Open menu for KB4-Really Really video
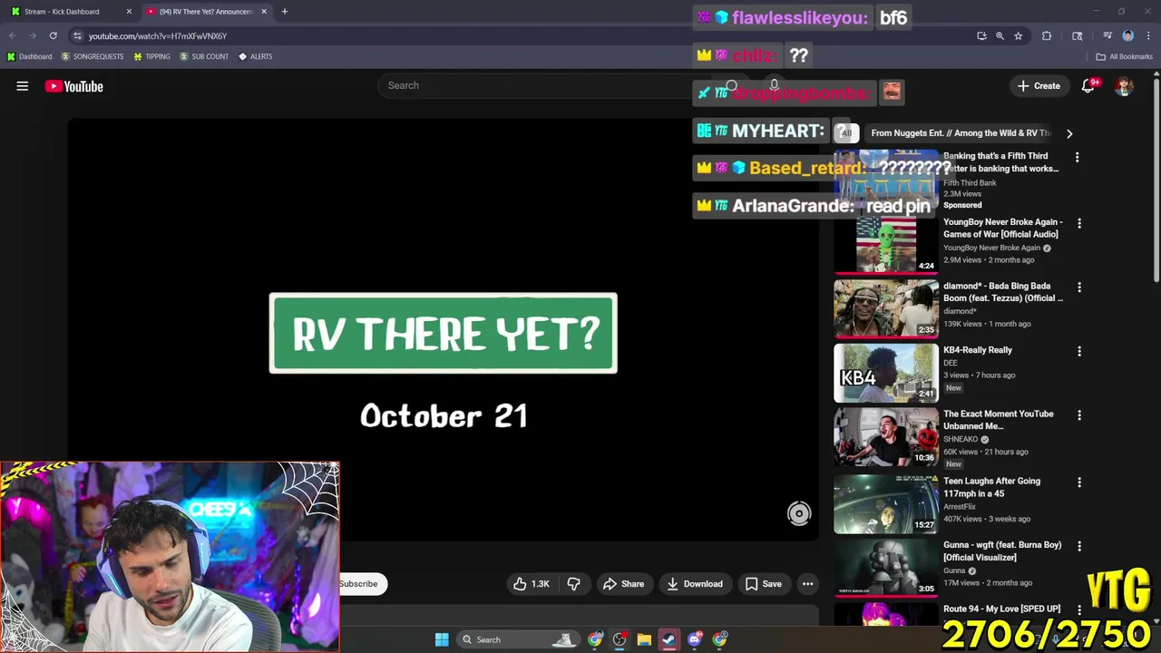1161x653 pixels. pyautogui.click(x=1079, y=351)
